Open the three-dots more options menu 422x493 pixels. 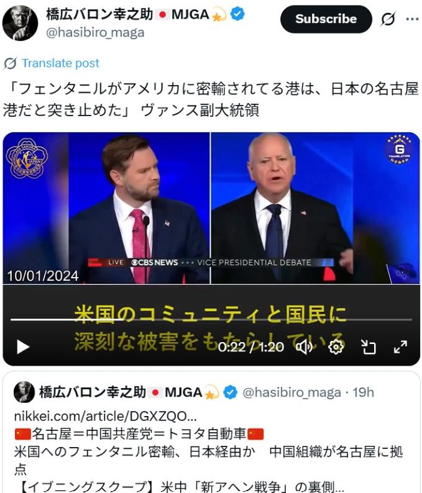(412, 19)
